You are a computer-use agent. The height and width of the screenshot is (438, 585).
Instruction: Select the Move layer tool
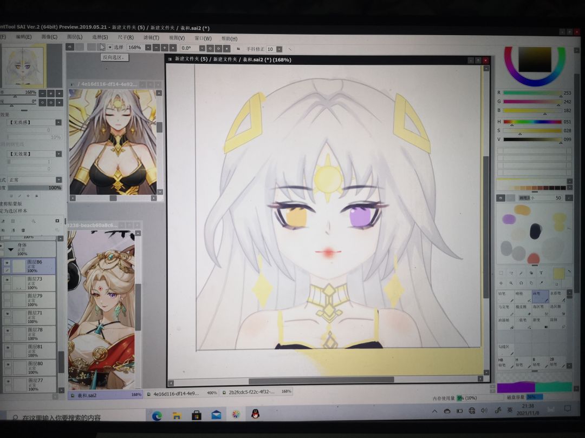coord(501,283)
